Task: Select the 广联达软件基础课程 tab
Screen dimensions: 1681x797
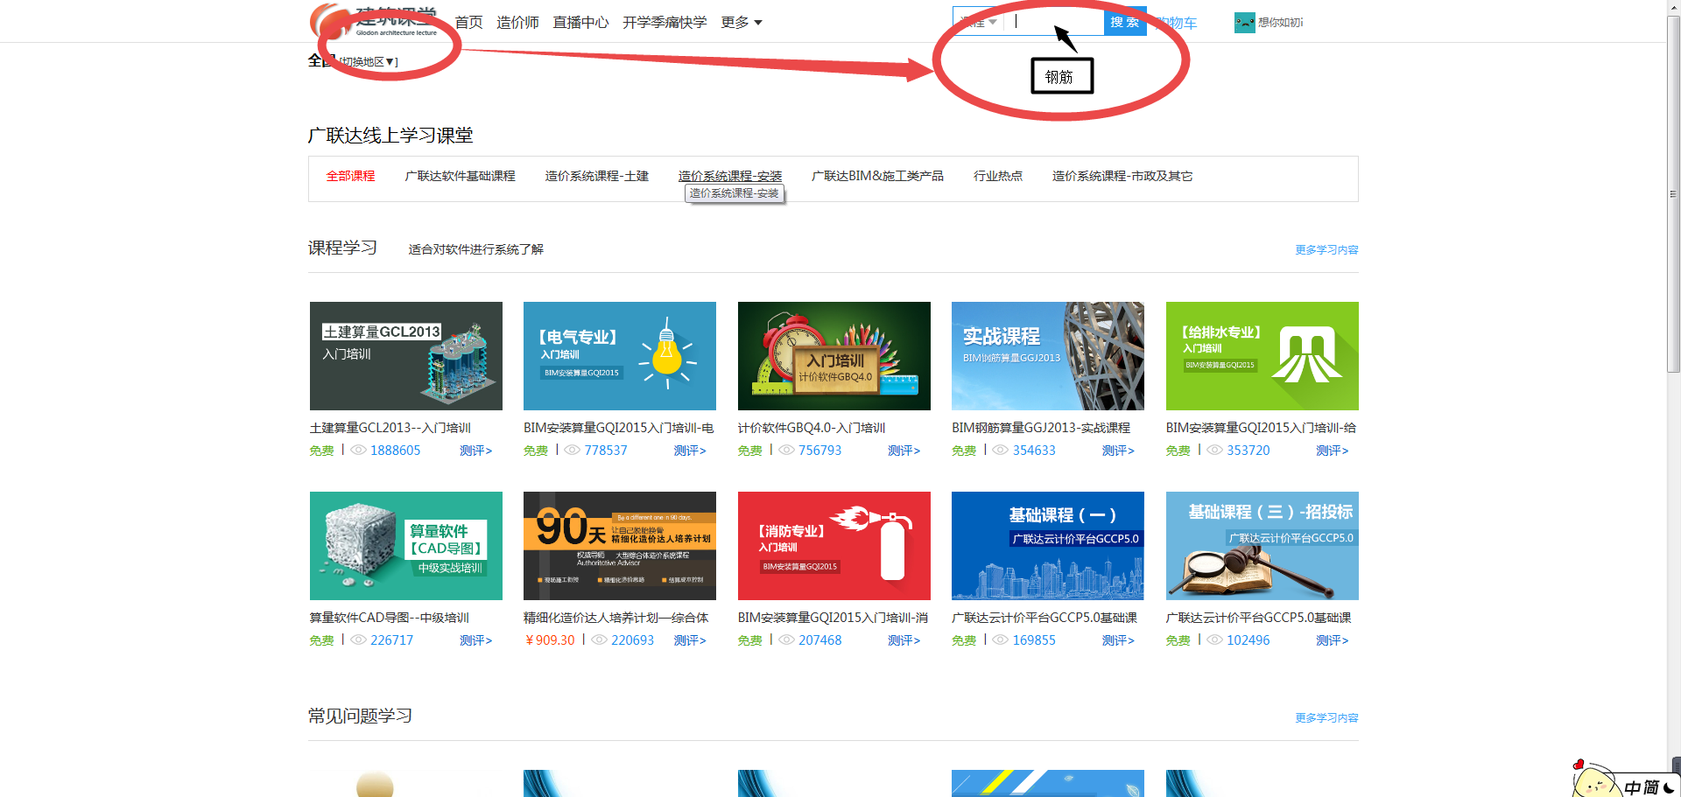Action: pyautogui.click(x=460, y=176)
